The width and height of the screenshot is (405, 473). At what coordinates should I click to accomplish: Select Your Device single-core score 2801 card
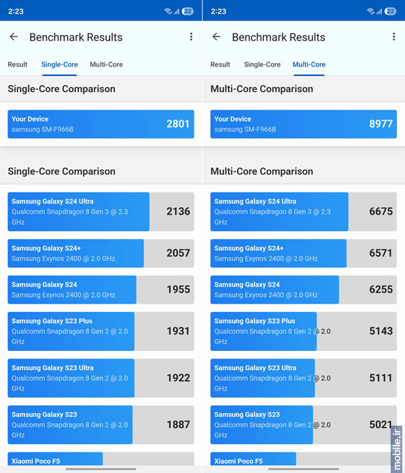(x=101, y=124)
